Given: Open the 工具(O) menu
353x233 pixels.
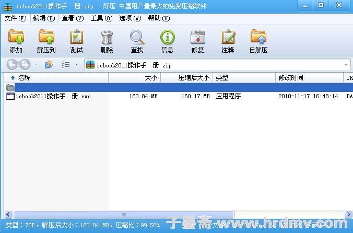Looking at the screenshot, I should 101,18.
